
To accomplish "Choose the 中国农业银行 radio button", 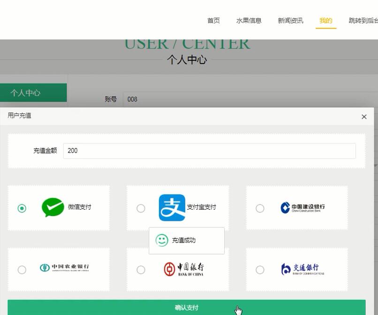I will pos(22,270).
